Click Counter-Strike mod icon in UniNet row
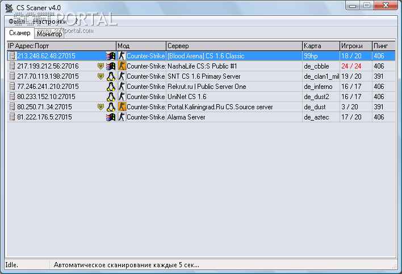This screenshot has height=274, width=402. point(122,97)
